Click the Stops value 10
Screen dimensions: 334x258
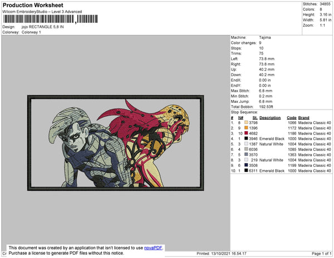tap(261, 48)
